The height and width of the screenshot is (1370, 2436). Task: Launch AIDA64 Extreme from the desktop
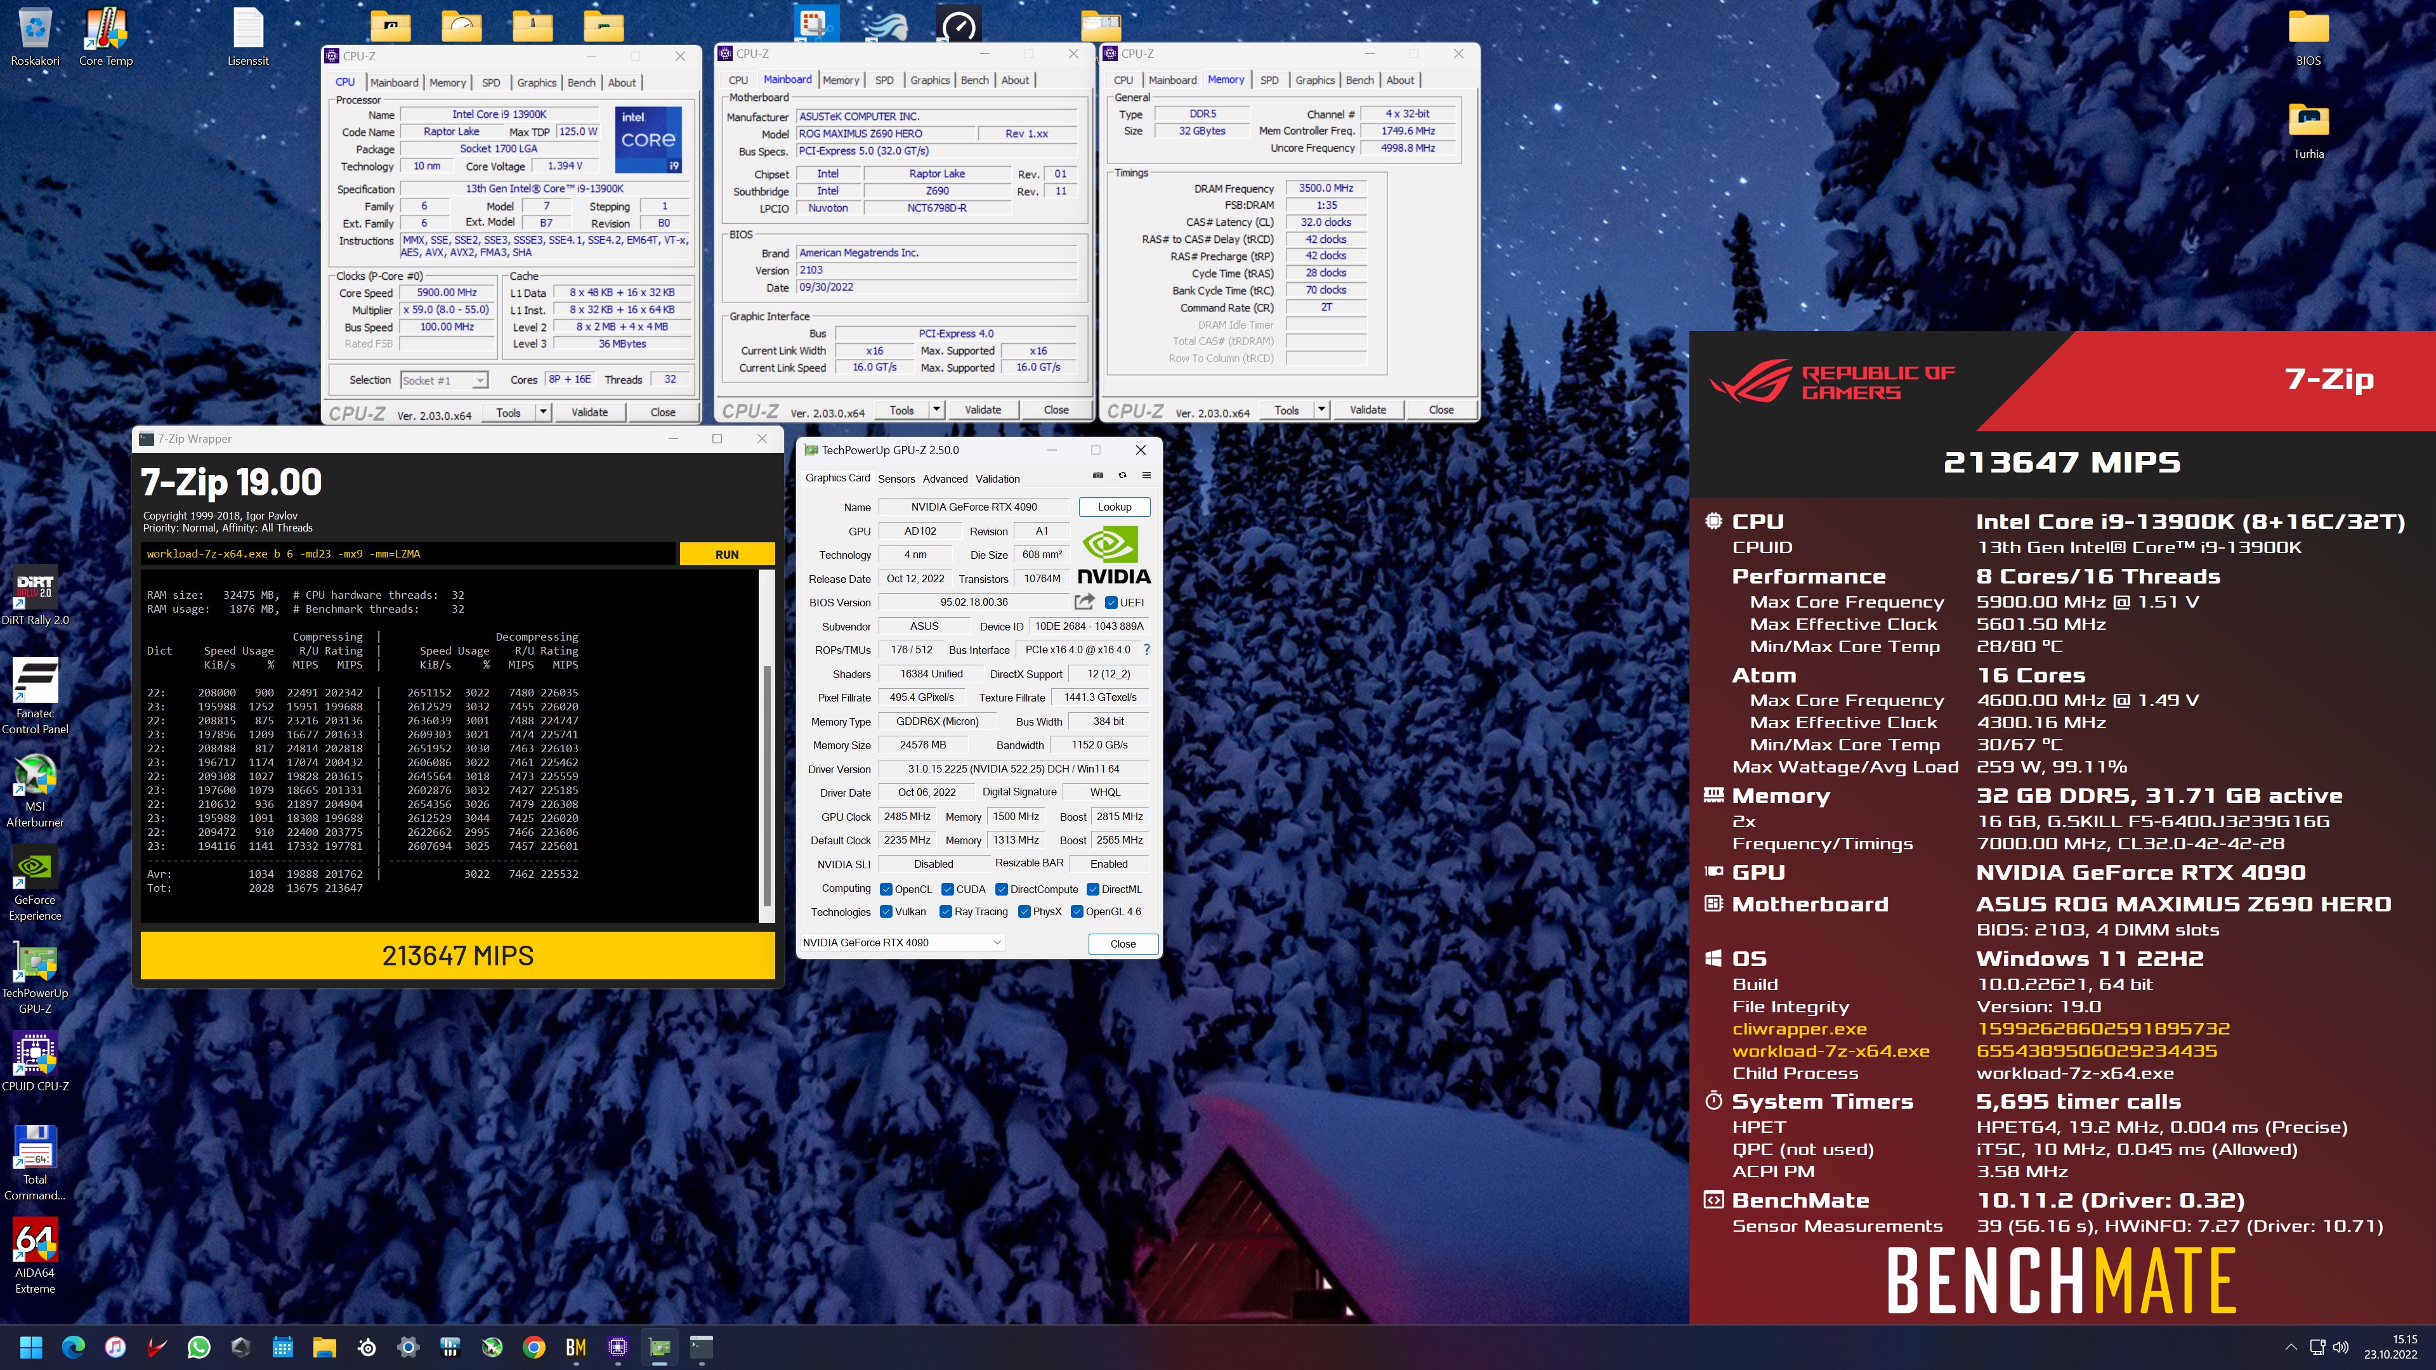(x=35, y=1256)
